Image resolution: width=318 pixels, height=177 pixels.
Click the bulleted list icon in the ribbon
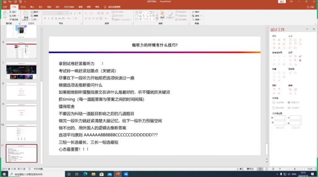(86, 13)
